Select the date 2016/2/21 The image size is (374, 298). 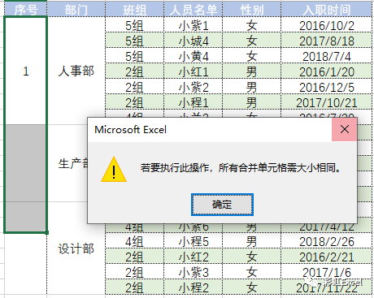(327, 257)
